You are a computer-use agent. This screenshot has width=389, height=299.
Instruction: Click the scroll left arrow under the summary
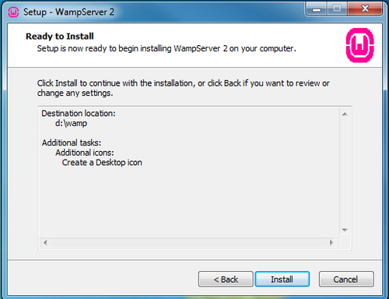(45, 243)
